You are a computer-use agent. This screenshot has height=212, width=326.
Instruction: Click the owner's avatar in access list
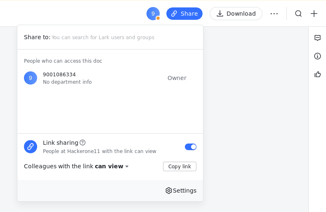click(31, 78)
